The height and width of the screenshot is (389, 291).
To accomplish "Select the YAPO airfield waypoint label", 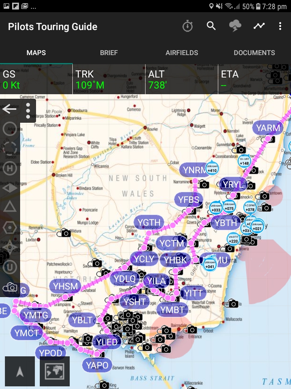I will [97, 365].
